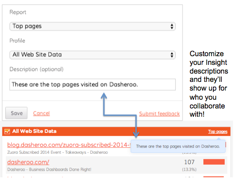Click the 107 visits value
This screenshot has height=179, width=236.
click(x=189, y=162)
